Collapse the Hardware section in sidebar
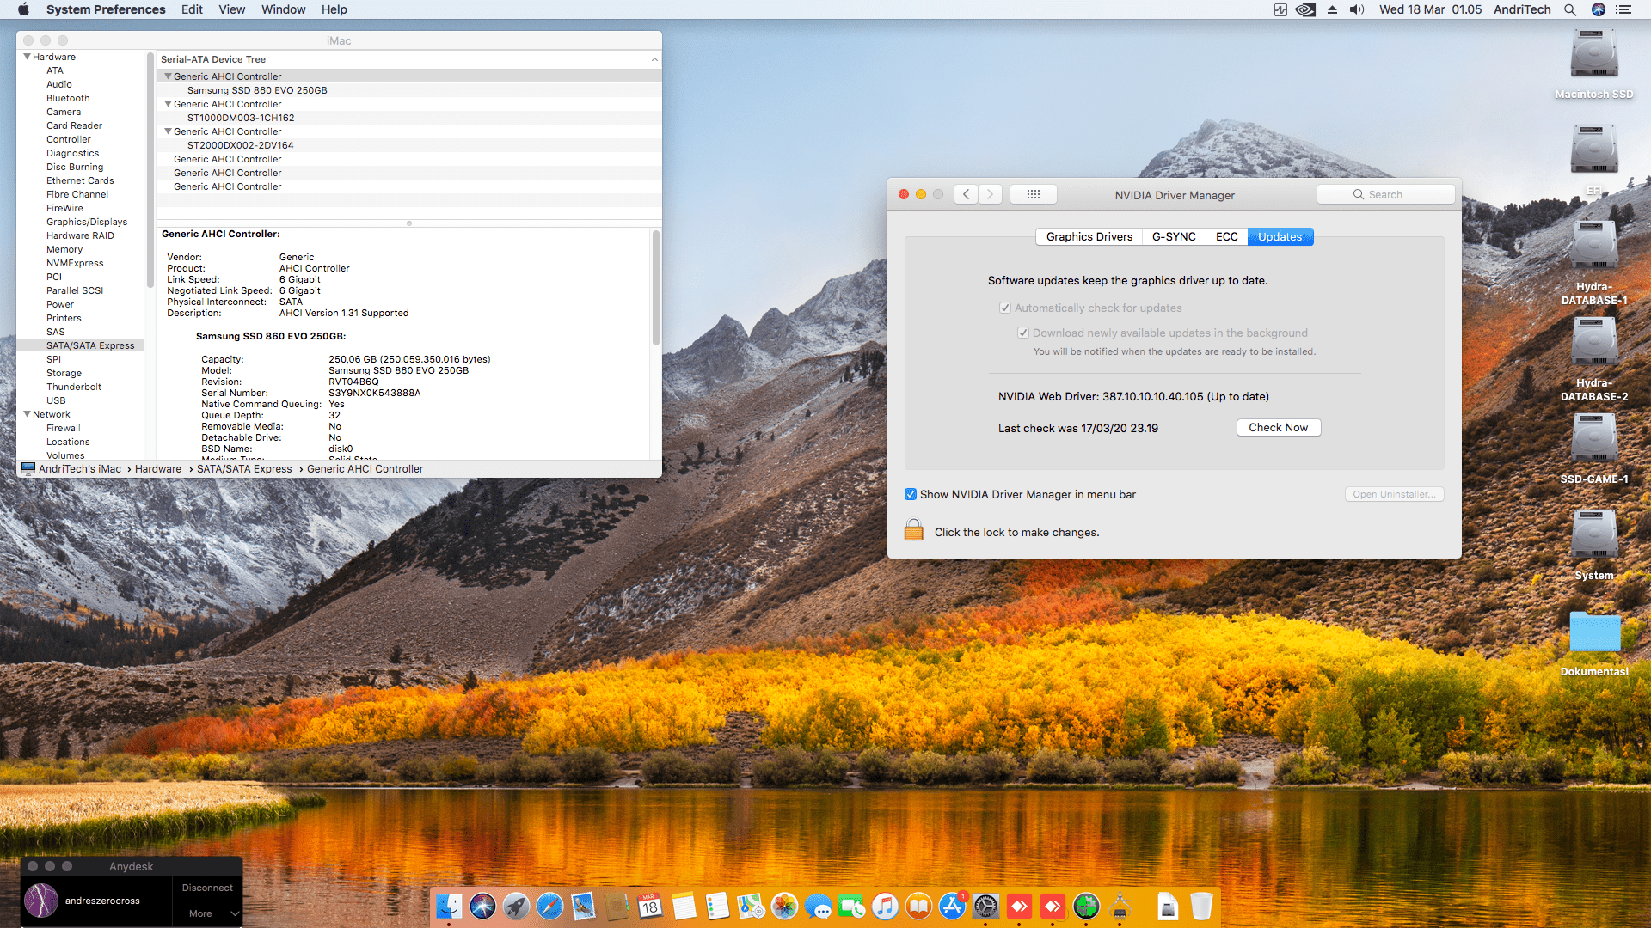The image size is (1651, 928). tap(27, 57)
